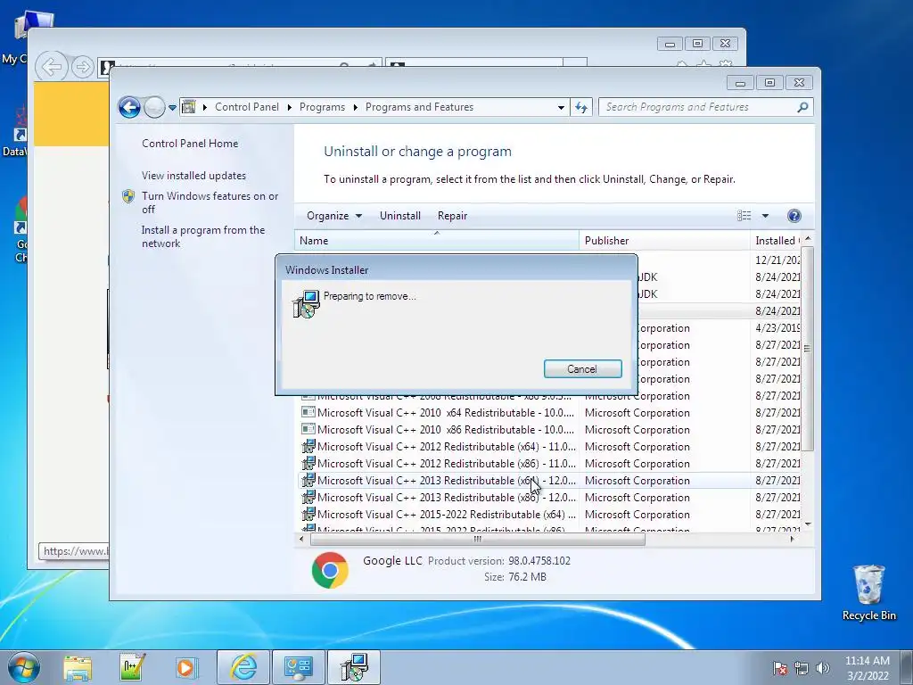
Task: Click Programs in the address breadcrumb
Action: click(x=322, y=107)
